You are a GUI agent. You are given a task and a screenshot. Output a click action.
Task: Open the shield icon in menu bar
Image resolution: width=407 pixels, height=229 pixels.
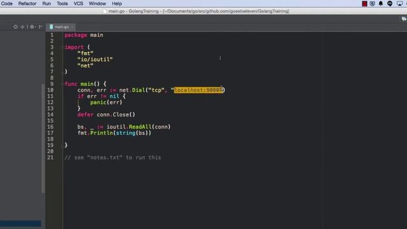(372, 4)
